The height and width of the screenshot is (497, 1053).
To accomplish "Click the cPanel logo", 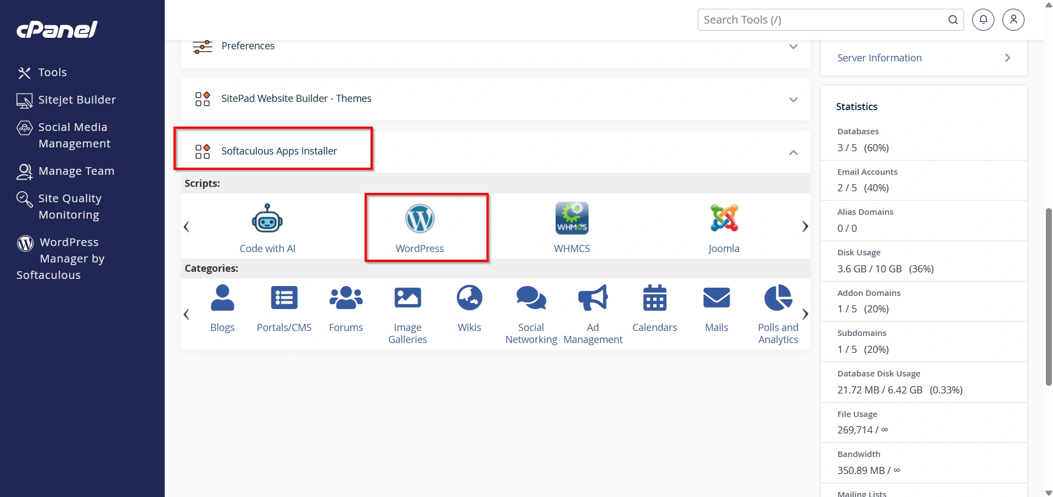I will pos(57,30).
